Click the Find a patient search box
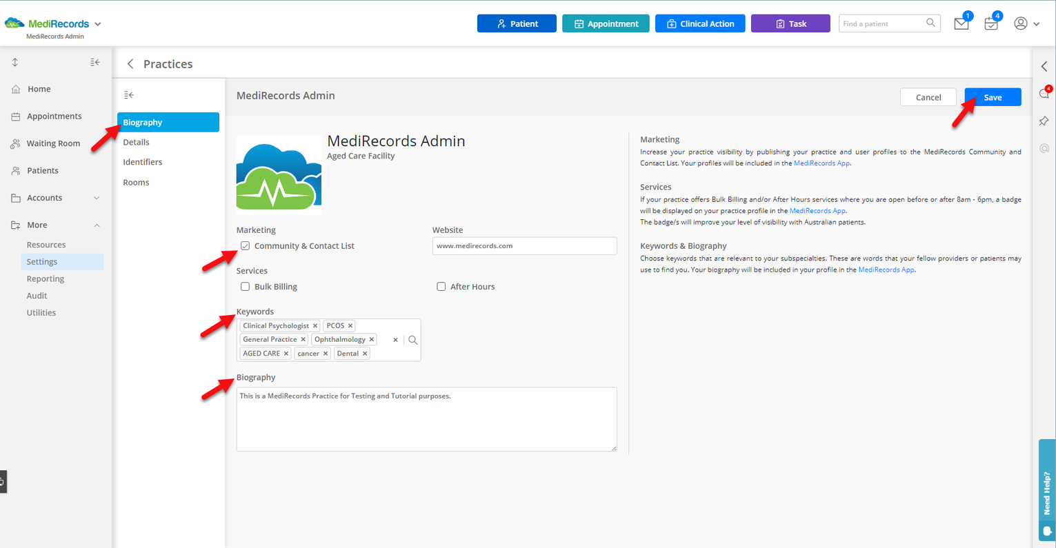Viewport: 1056px width, 548px height. pos(889,23)
